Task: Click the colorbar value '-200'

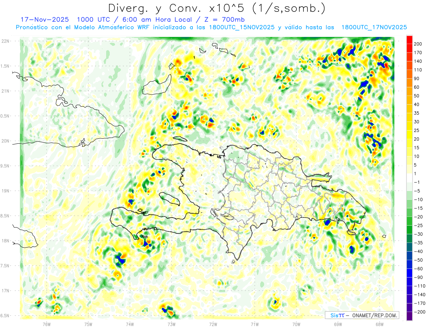Action: 420,312
